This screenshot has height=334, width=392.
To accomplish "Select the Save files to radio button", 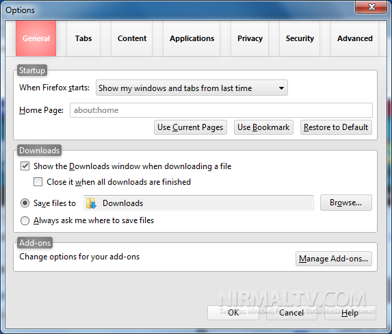I will pos(25,203).
